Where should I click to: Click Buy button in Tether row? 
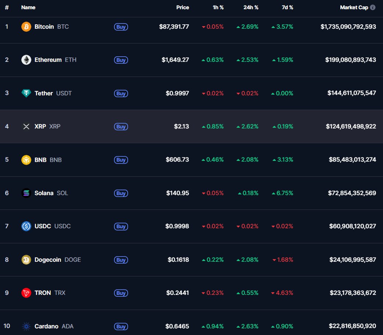tap(121, 93)
